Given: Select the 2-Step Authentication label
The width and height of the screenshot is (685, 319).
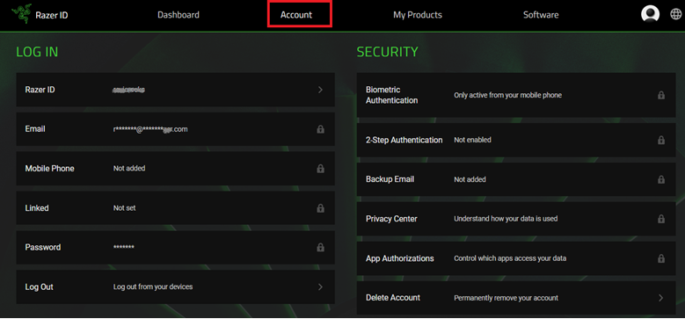Looking at the screenshot, I should (404, 140).
